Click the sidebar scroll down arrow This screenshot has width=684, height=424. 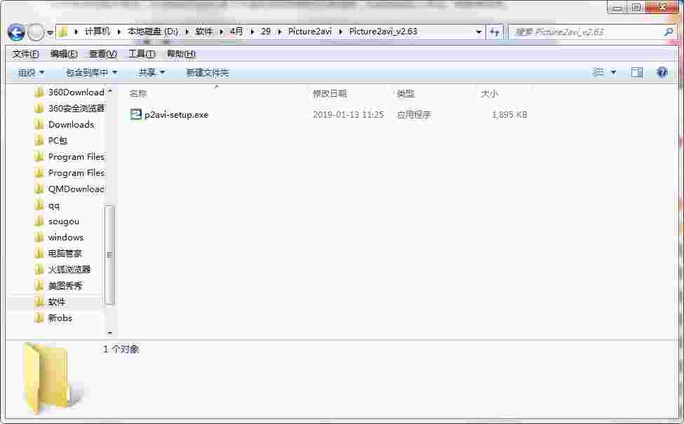[109, 333]
